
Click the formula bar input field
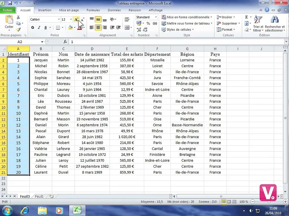tap(177, 42)
